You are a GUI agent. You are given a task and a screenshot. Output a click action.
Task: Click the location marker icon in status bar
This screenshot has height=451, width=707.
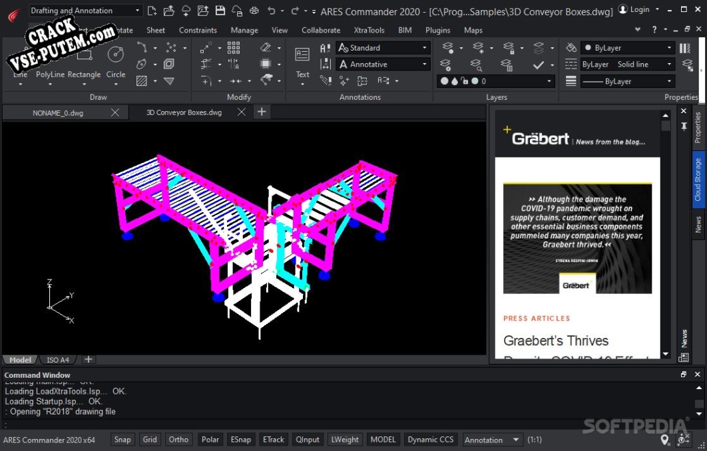pos(664,439)
